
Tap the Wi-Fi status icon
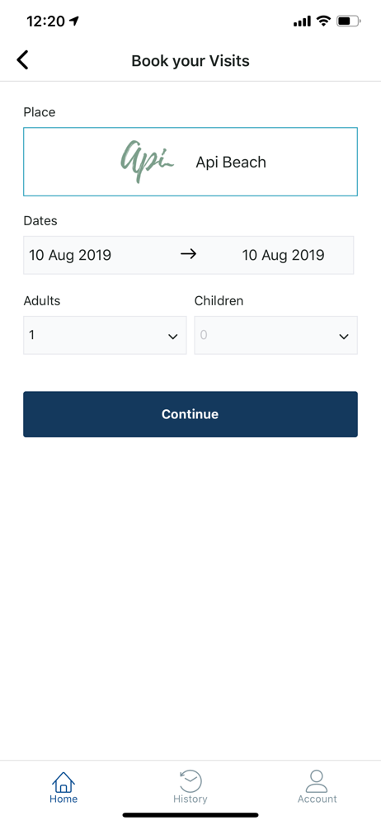(x=323, y=21)
